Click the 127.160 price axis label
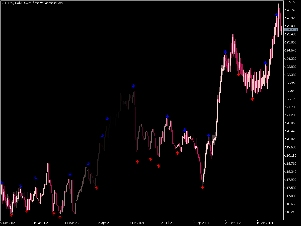This screenshot has height=226, width=301. (x=291, y=2)
